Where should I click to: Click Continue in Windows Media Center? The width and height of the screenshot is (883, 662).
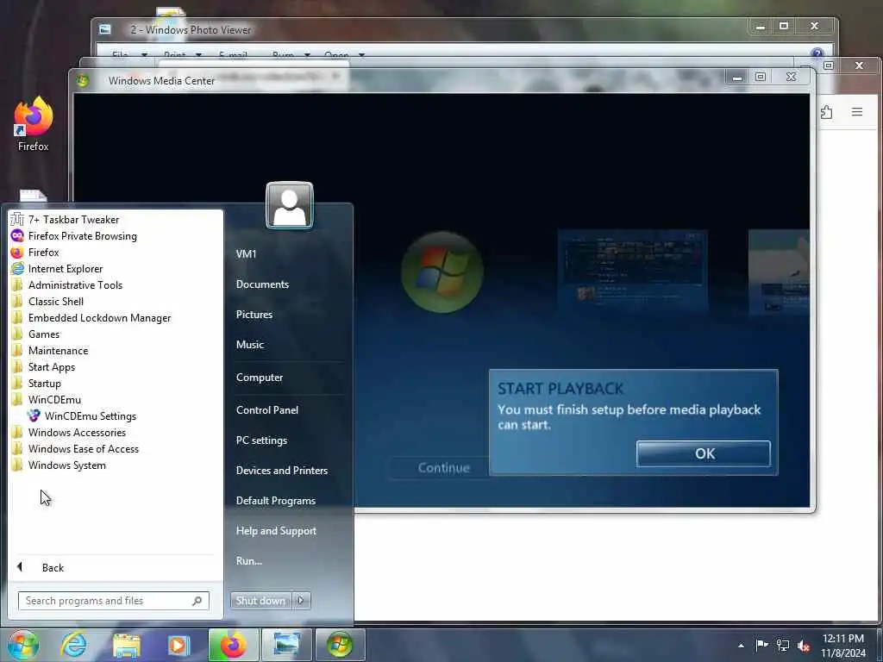pos(444,468)
